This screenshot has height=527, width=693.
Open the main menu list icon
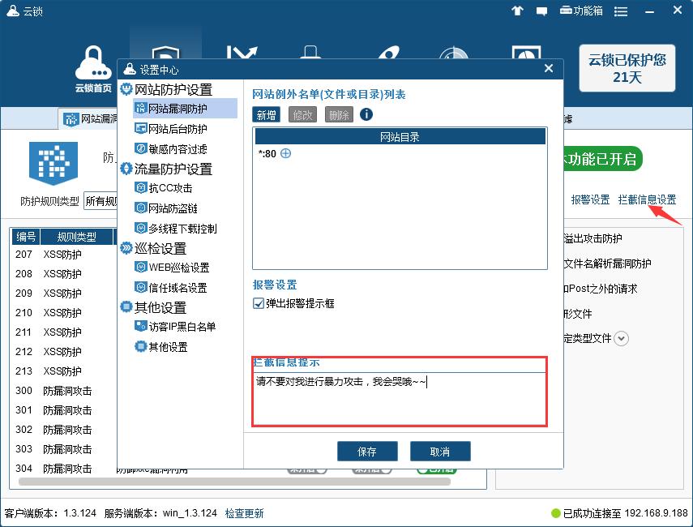click(621, 11)
